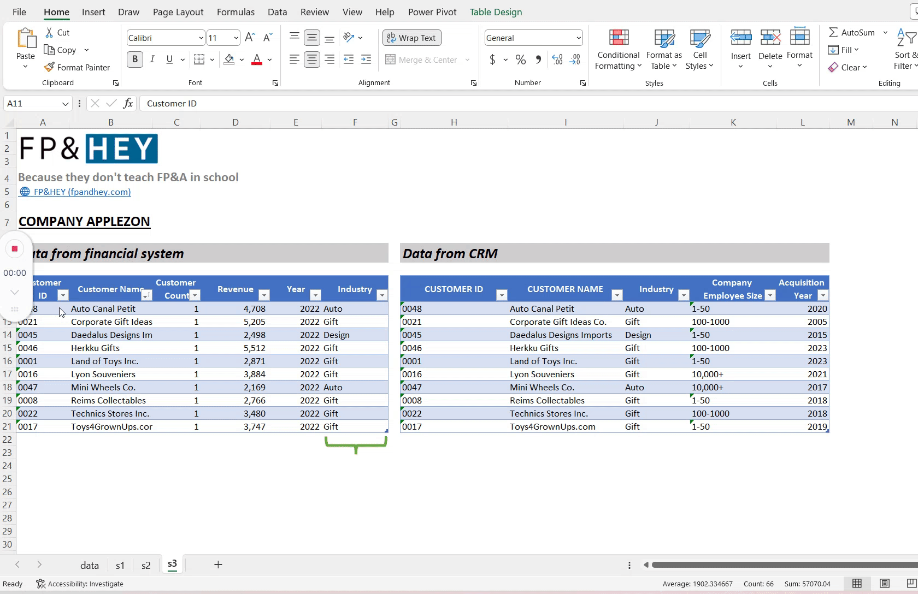The width and height of the screenshot is (918, 594).
Task: Switch to Page Layout view in status bar
Action: coord(885,584)
